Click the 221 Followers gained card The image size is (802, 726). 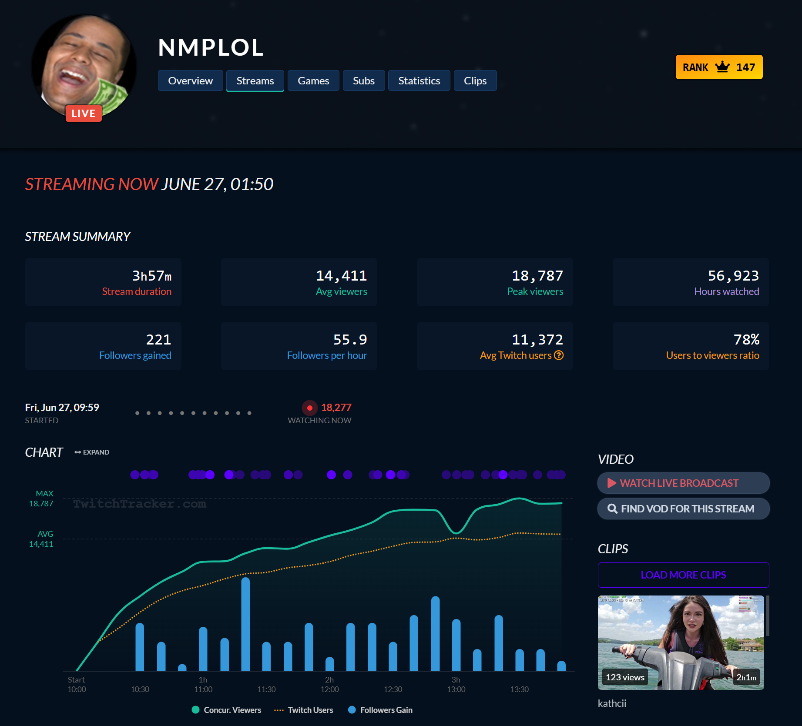coord(103,346)
